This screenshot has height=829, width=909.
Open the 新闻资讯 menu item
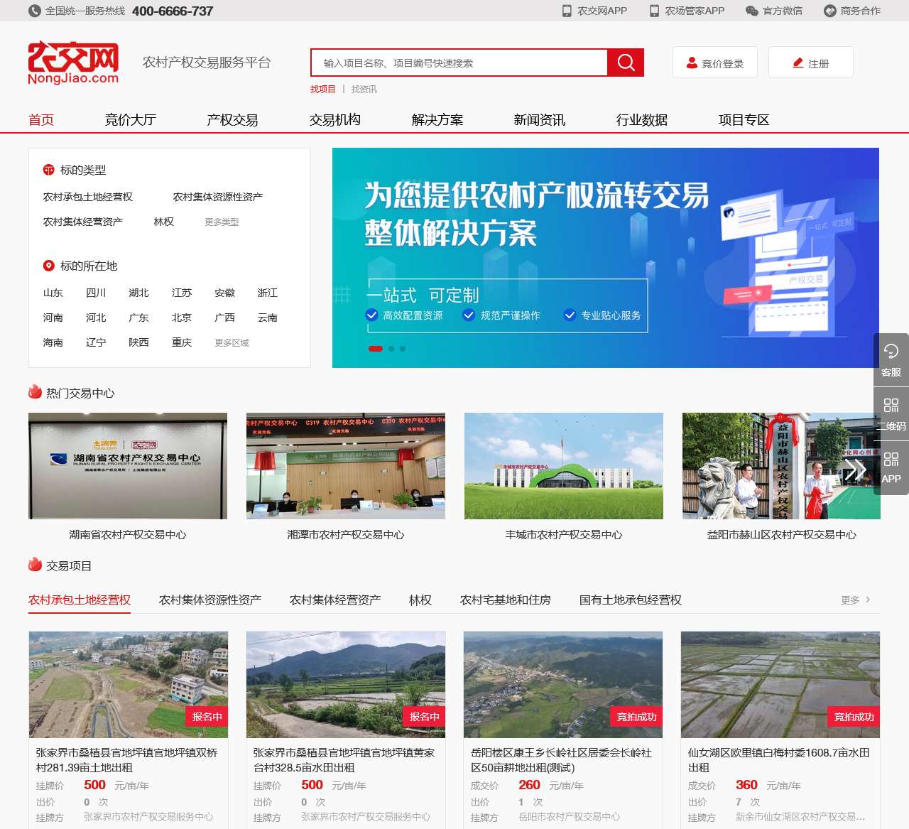tap(538, 119)
